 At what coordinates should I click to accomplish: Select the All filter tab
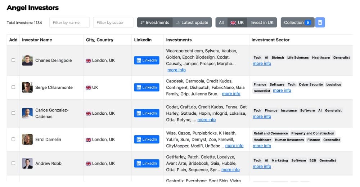(221, 23)
